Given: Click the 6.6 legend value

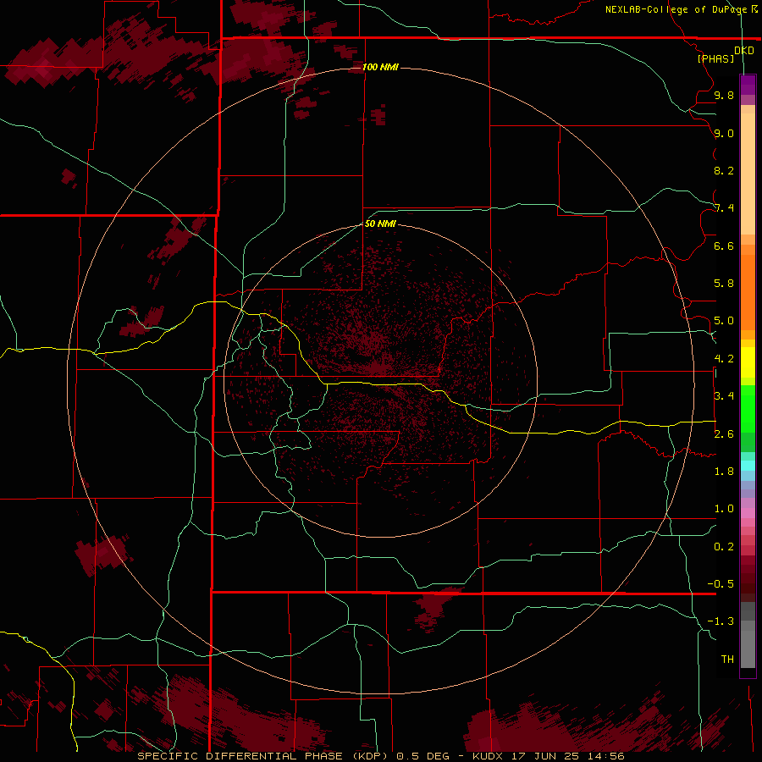Looking at the screenshot, I should pos(724,246).
